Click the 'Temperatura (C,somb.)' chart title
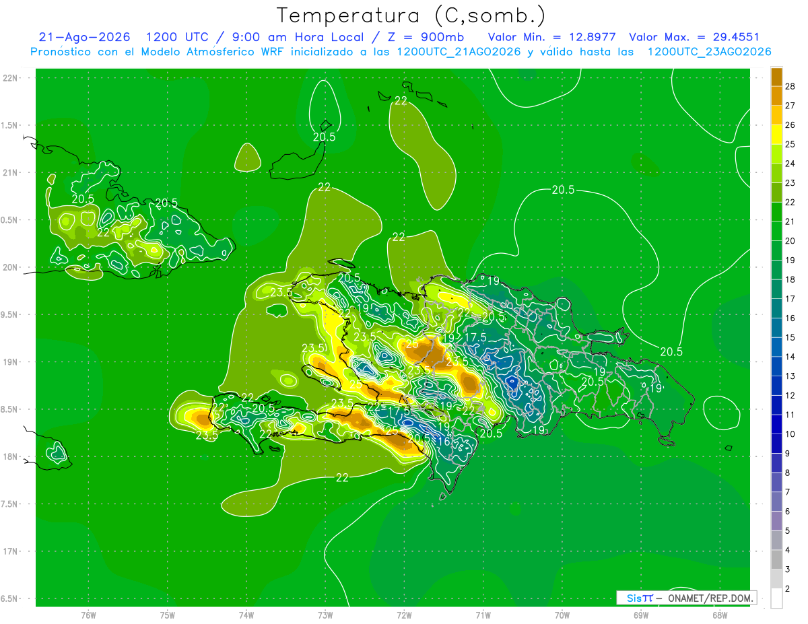 point(411,15)
